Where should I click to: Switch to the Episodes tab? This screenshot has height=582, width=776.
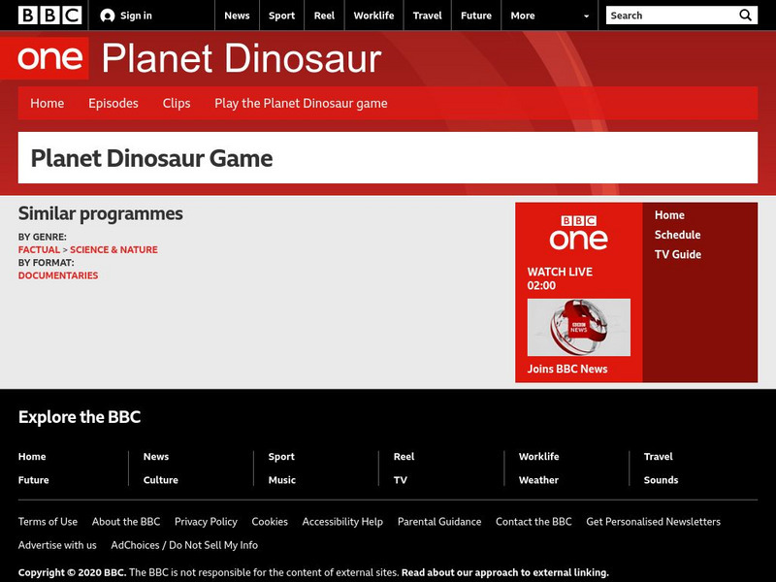pos(113,103)
